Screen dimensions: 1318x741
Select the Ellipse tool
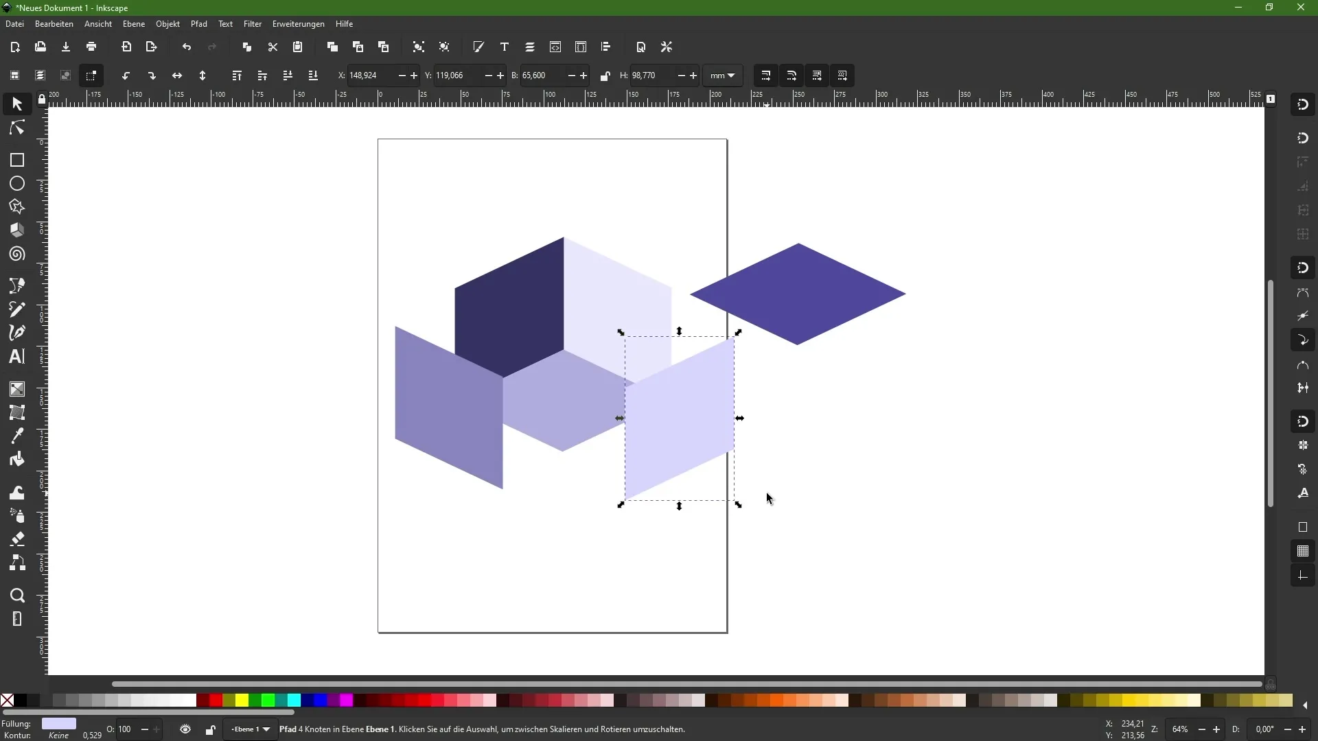pyautogui.click(x=17, y=184)
